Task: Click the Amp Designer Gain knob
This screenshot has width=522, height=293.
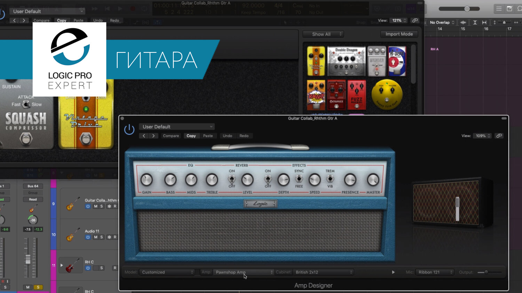Action: (147, 180)
